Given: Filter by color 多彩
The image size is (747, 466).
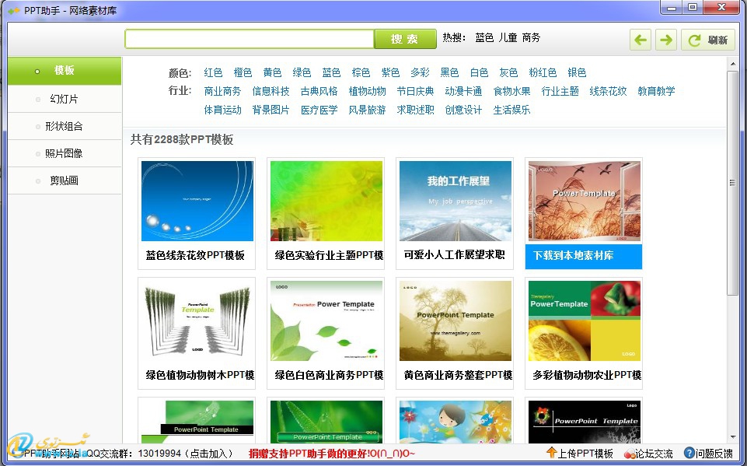Looking at the screenshot, I should point(420,72).
